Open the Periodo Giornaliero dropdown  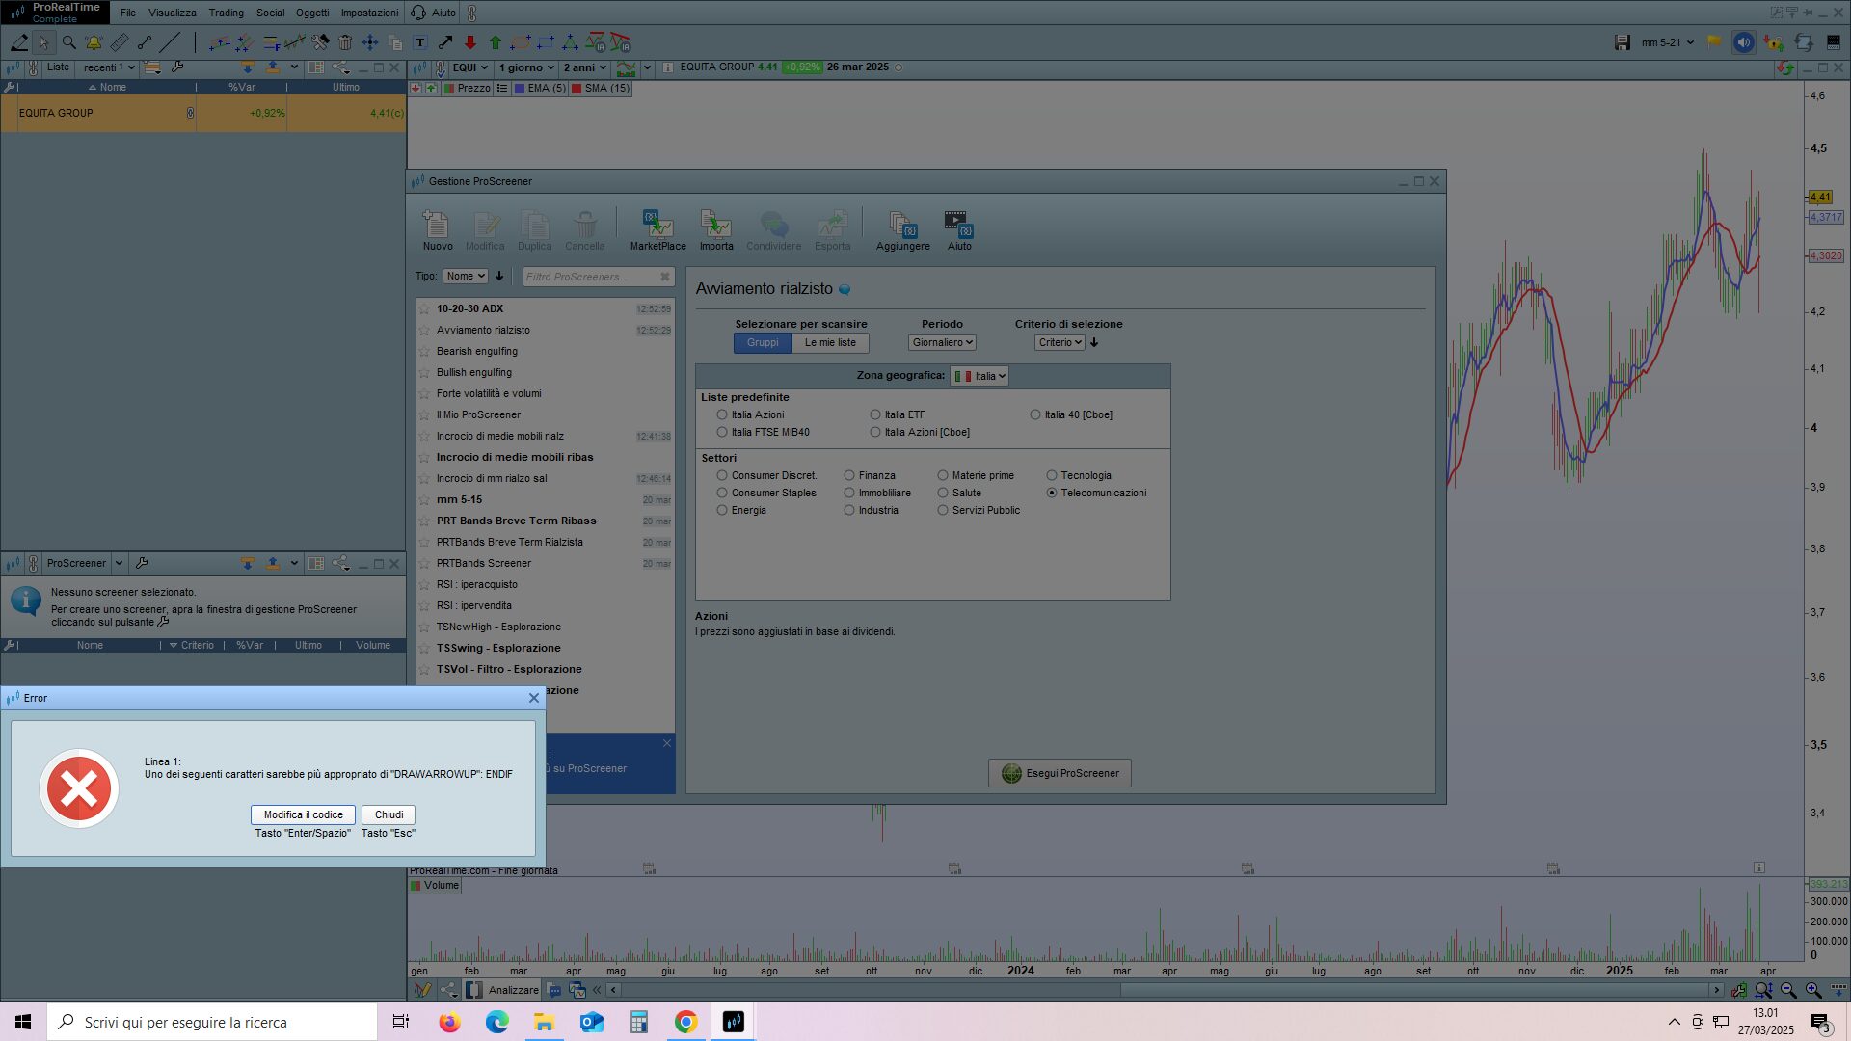click(942, 342)
